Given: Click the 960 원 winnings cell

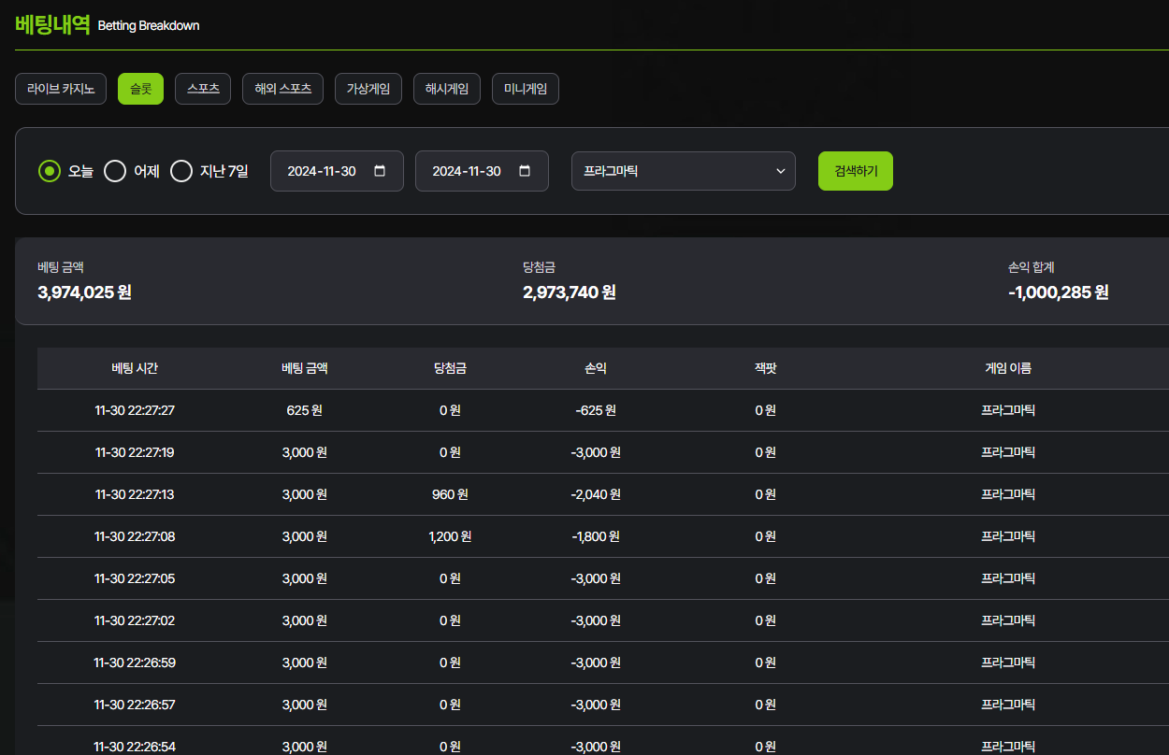Looking at the screenshot, I should pyautogui.click(x=450, y=494).
